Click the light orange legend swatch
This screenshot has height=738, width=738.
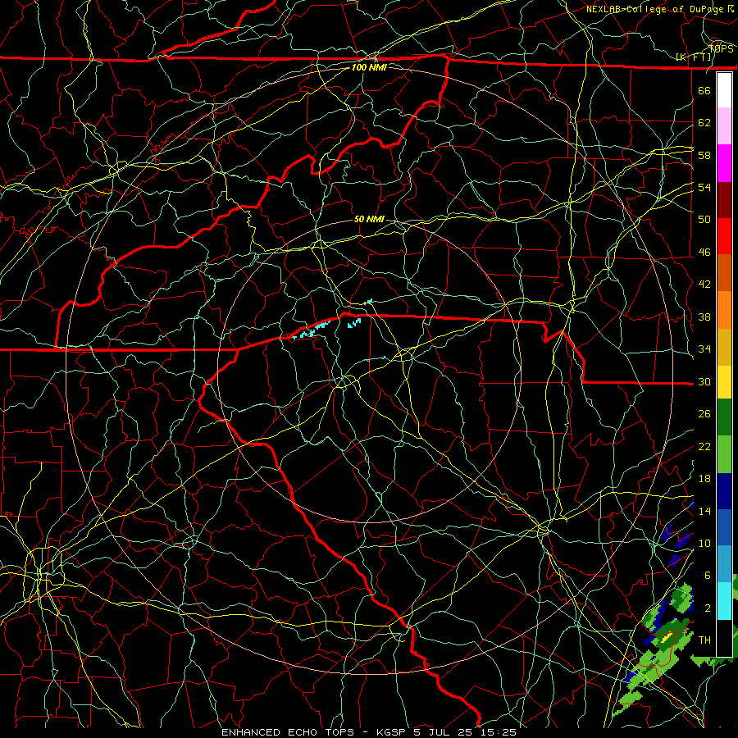pos(724,310)
